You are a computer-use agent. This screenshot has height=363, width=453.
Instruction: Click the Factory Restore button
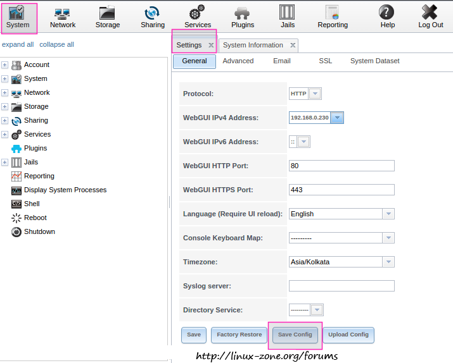[x=239, y=335]
